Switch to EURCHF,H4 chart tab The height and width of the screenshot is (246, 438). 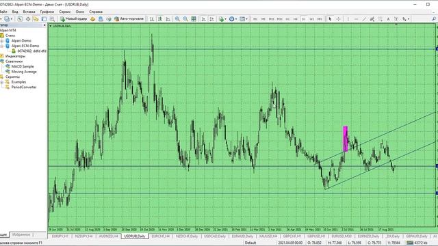(x=161, y=236)
